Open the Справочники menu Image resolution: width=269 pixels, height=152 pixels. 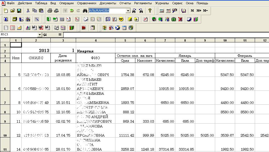coord(86,3)
